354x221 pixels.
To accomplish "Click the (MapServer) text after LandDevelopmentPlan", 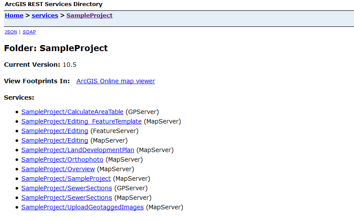I will pyautogui.click(x=155, y=150).
